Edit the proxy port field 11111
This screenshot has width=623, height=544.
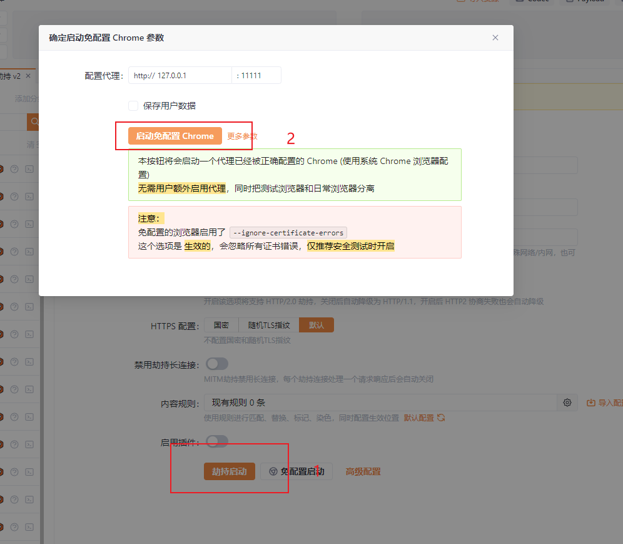pyautogui.click(x=256, y=75)
